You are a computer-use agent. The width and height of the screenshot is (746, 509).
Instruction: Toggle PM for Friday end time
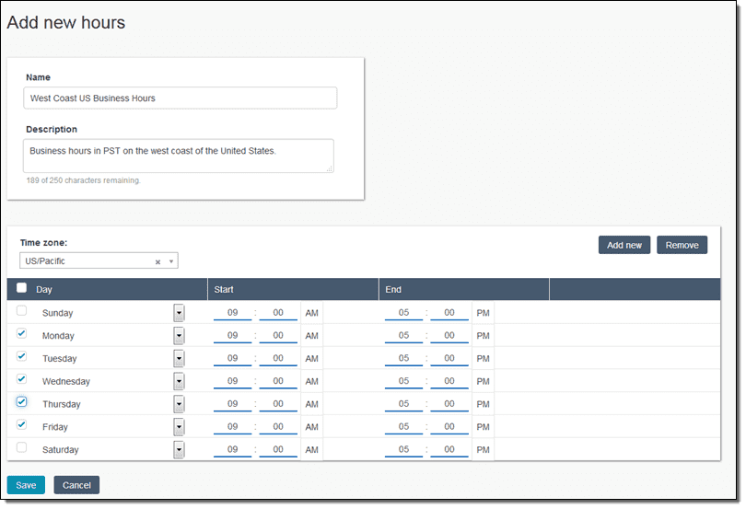tap(483, 427)
